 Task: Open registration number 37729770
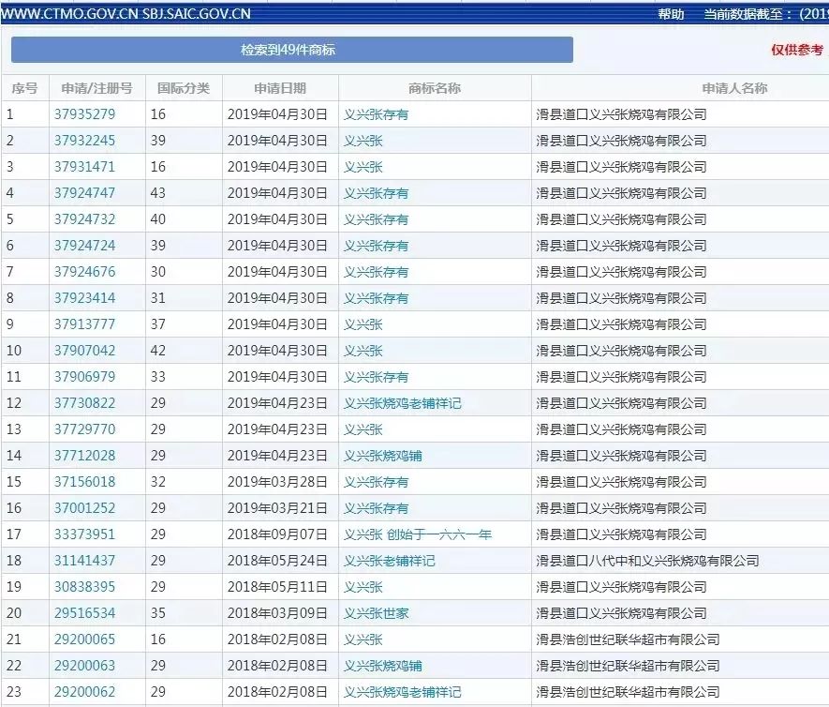click(x=84, y=429)
